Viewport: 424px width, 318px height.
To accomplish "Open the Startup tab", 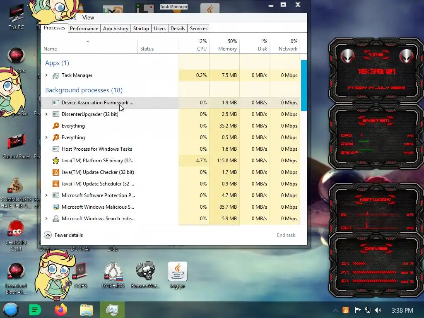I will pos(141,29).
